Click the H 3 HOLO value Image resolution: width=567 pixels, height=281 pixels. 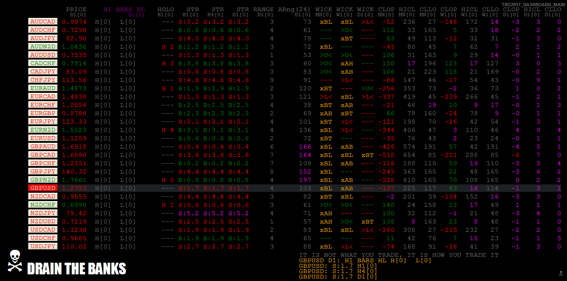click(168, 63)
